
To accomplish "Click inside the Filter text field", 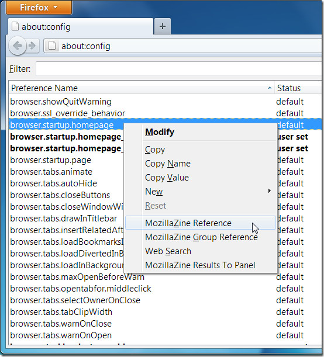I will click(179, 68).
